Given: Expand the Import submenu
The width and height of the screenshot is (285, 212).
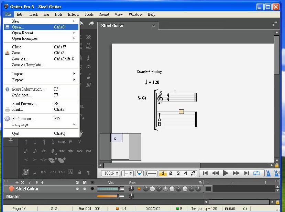Looking at the screenshot, I should (41, 74).
